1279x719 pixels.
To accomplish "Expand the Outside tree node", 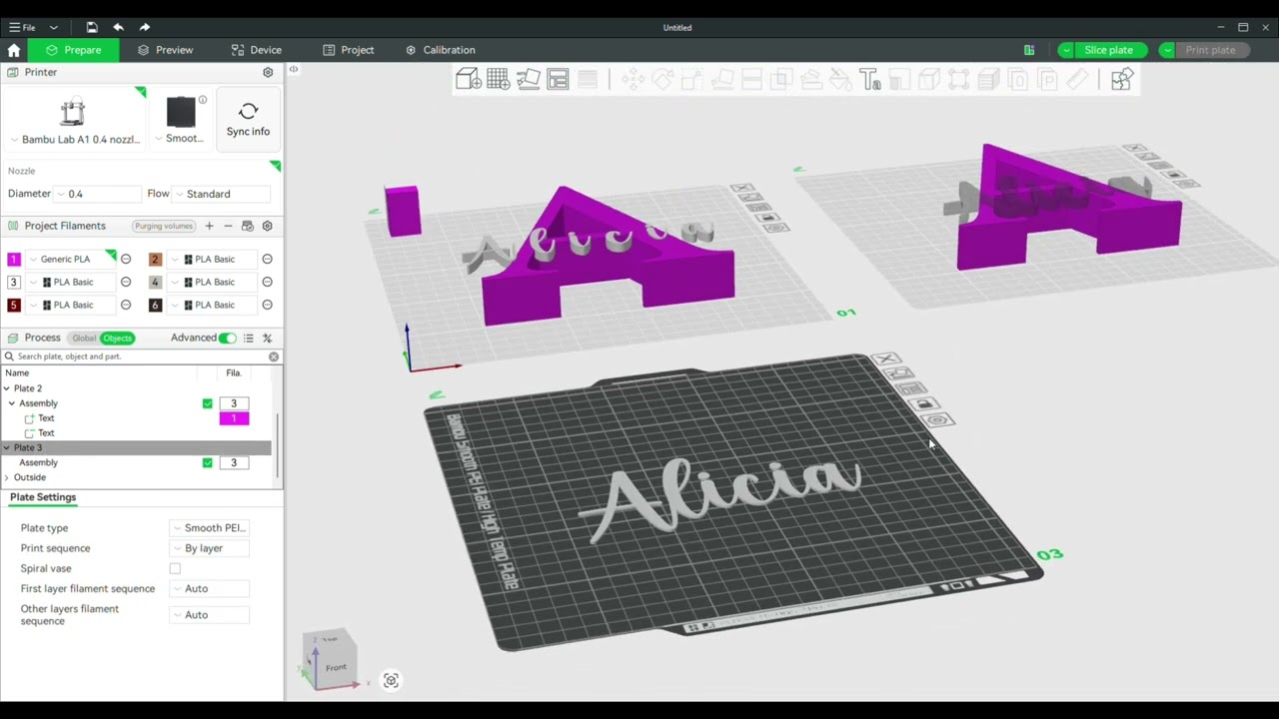I will pyautogui.click(x=7, y=477).
